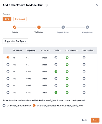Viewport: 102px width, 124px height.
Task: Click training cross icon in 70b 4096 row
Action: (x=56, y=78)
